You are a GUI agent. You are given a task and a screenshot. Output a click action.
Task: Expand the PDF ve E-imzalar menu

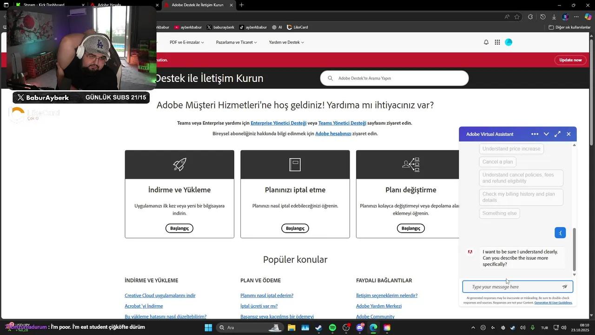click(187, 42)
